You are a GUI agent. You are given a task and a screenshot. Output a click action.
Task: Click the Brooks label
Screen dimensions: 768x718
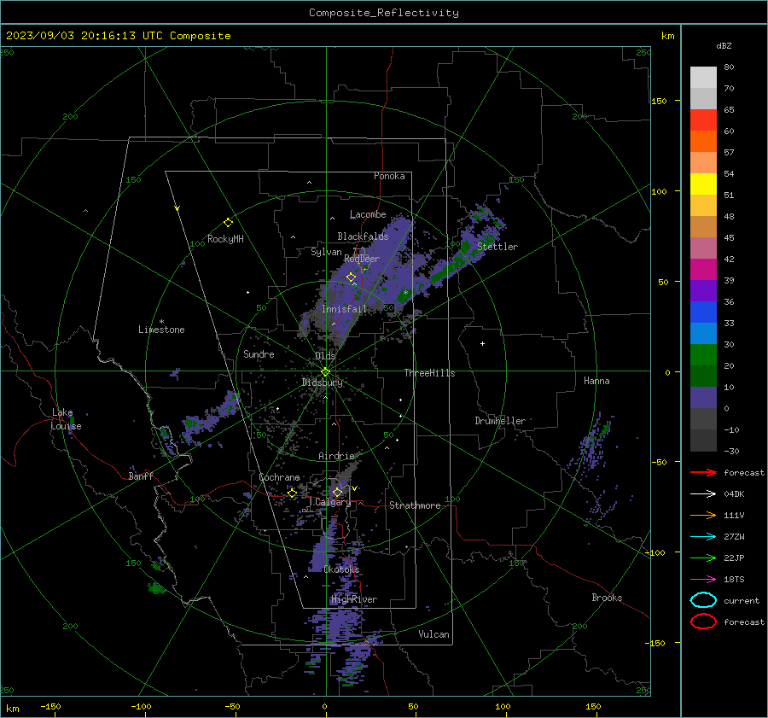tap(607, 598)
